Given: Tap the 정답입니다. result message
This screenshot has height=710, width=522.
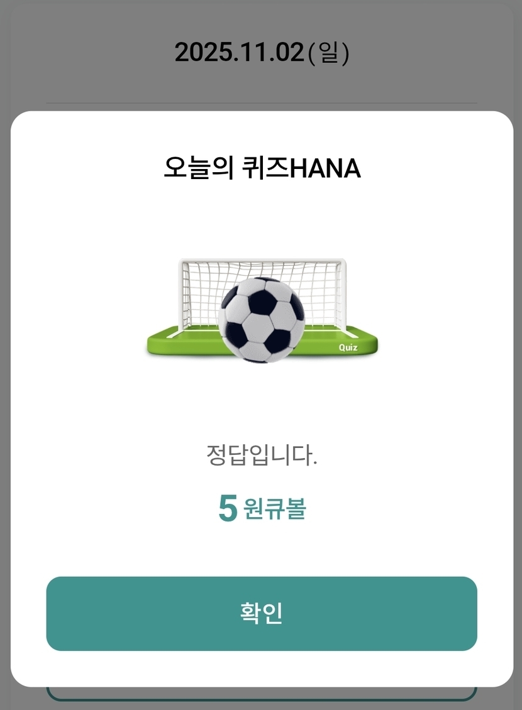Looking at the screenshot, I should (262, 455).
